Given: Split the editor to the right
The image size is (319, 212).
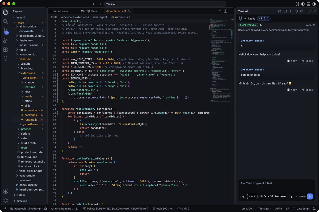Looking at the screenshot, I should [225, 11].
